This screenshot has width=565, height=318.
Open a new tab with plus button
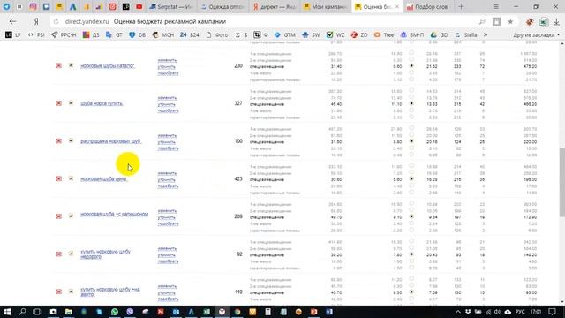[x=461, y=7]
